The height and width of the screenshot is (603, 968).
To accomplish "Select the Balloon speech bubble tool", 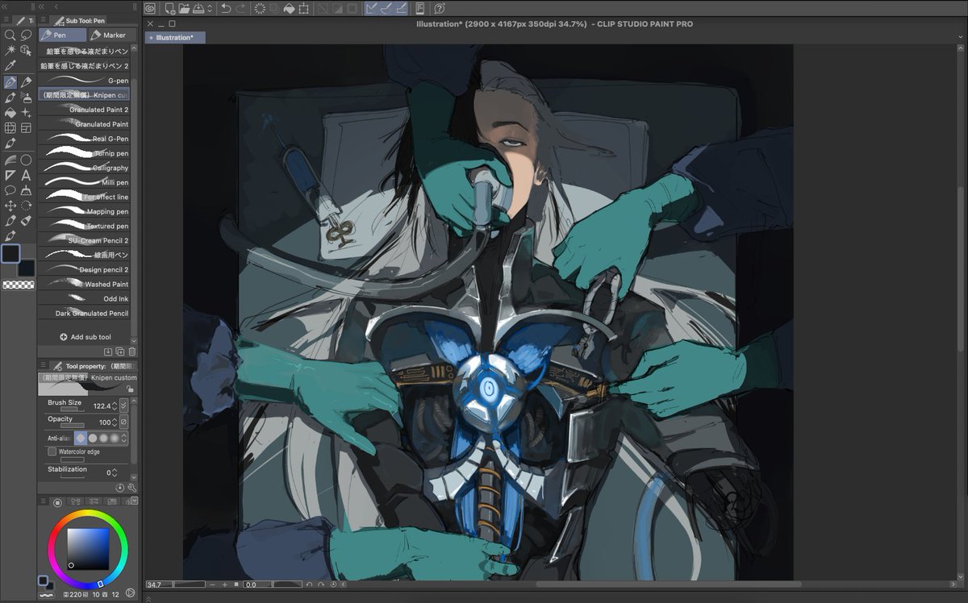I will (10, 190).
